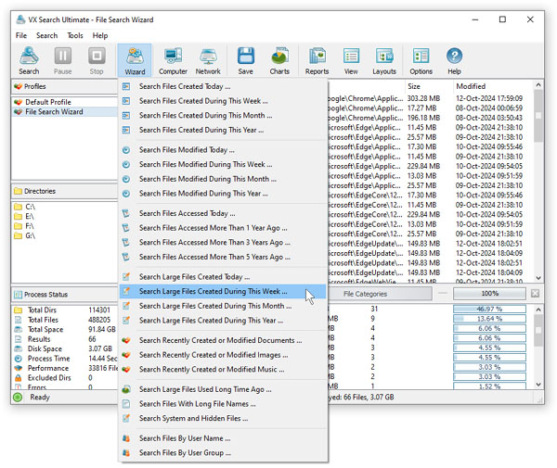The width and height of the screenshot is (557, 468).
Task: Open Charts from the toolbar
Action: tap(279, 60)
